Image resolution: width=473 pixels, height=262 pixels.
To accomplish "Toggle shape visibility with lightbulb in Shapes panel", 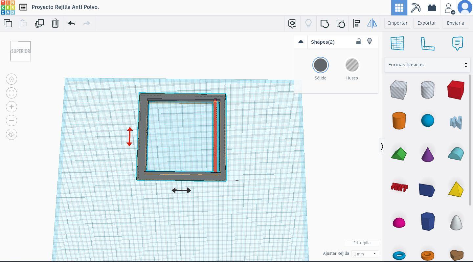I will coord(370,41).
